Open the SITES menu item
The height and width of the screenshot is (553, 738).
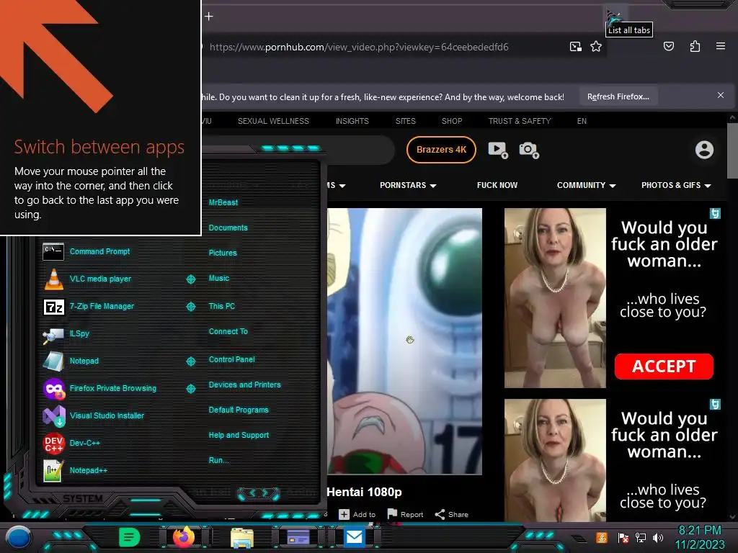coord(405,121)
